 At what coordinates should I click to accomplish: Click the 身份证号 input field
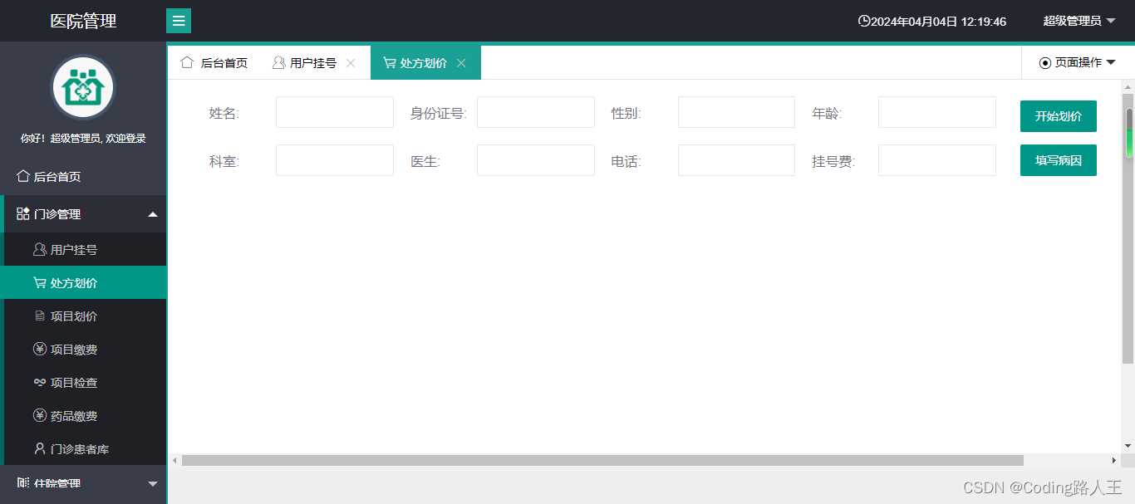point(536,112)
